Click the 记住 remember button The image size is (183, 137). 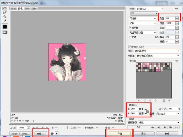click(x=167, y=134)
